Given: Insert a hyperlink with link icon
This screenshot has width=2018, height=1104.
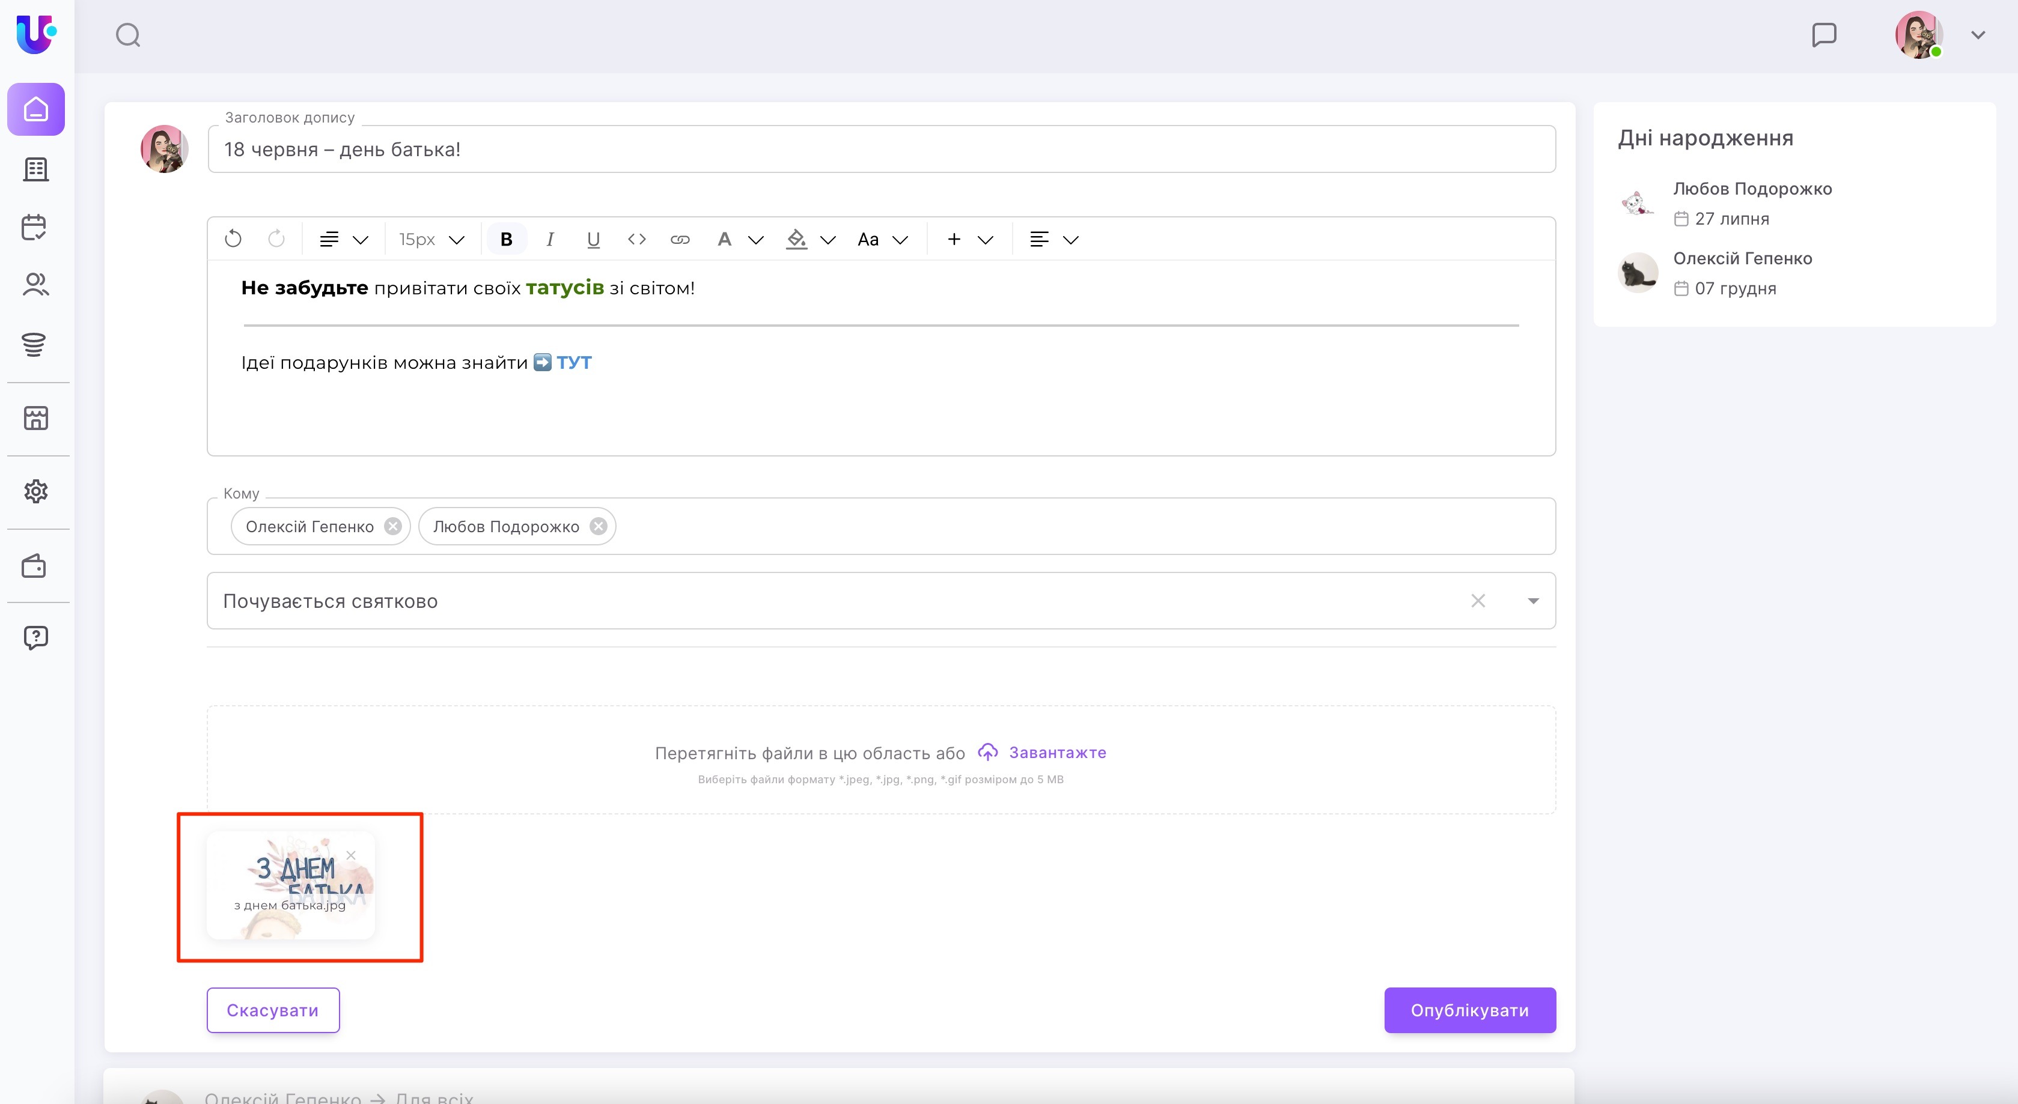Looking at the screenshot, I should (x=680, y=239).
